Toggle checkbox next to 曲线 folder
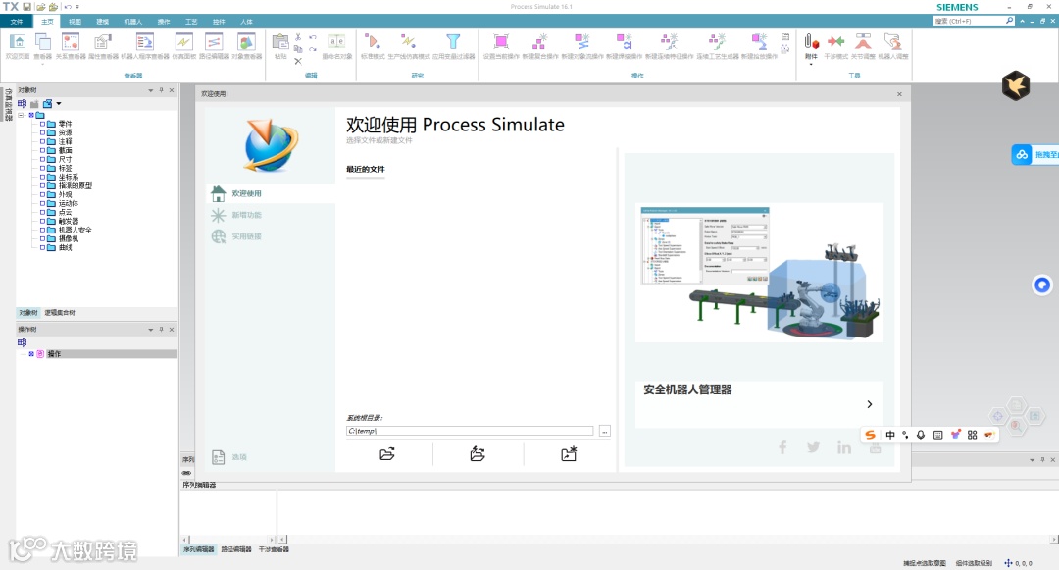The image size is (1059, 570). pos(42,247)
